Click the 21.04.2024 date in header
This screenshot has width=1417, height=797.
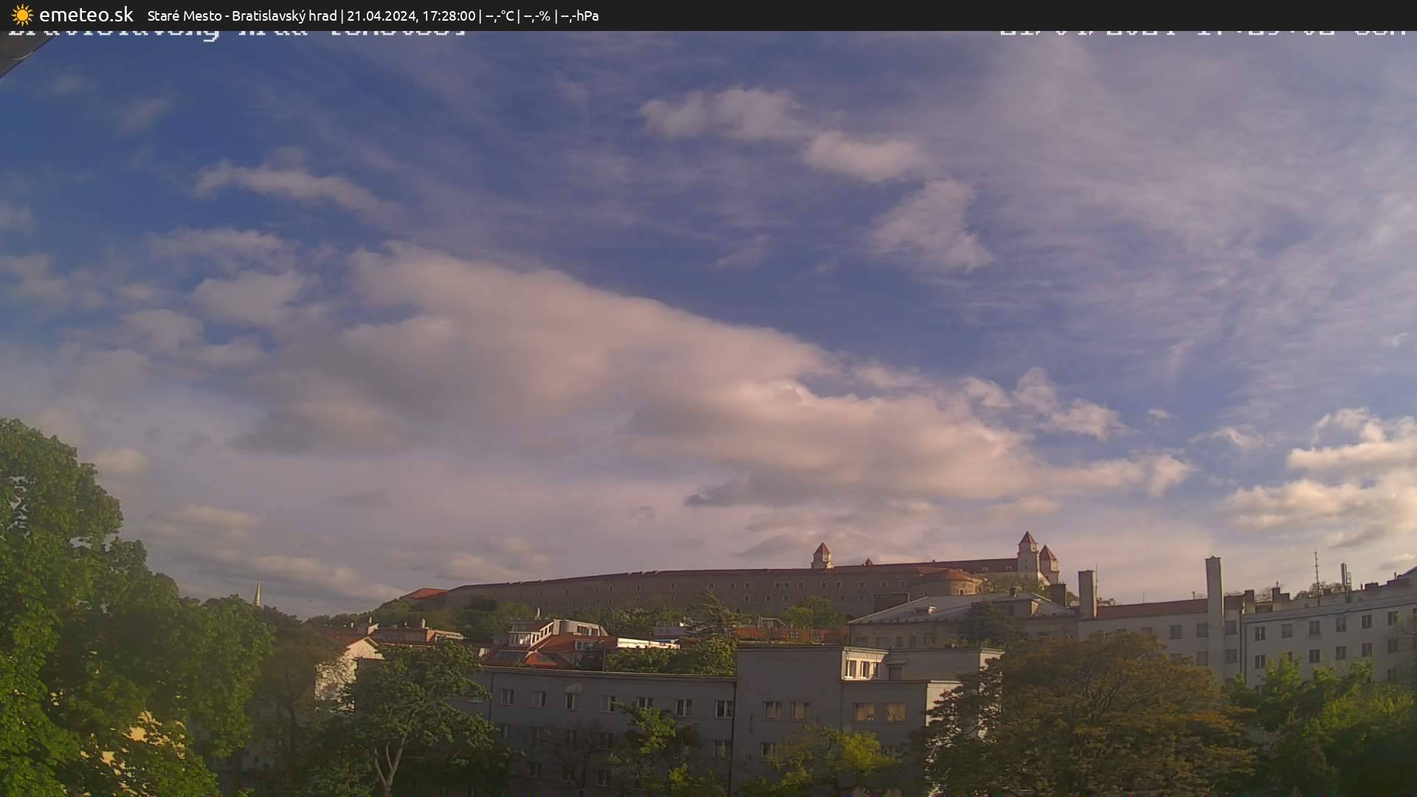coord(381,15)
